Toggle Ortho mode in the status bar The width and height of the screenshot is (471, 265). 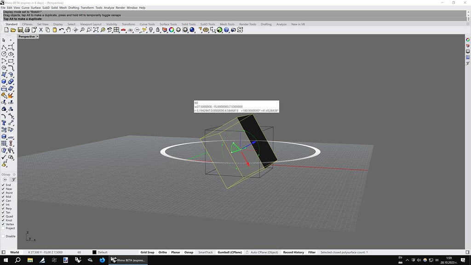point(162,252)
